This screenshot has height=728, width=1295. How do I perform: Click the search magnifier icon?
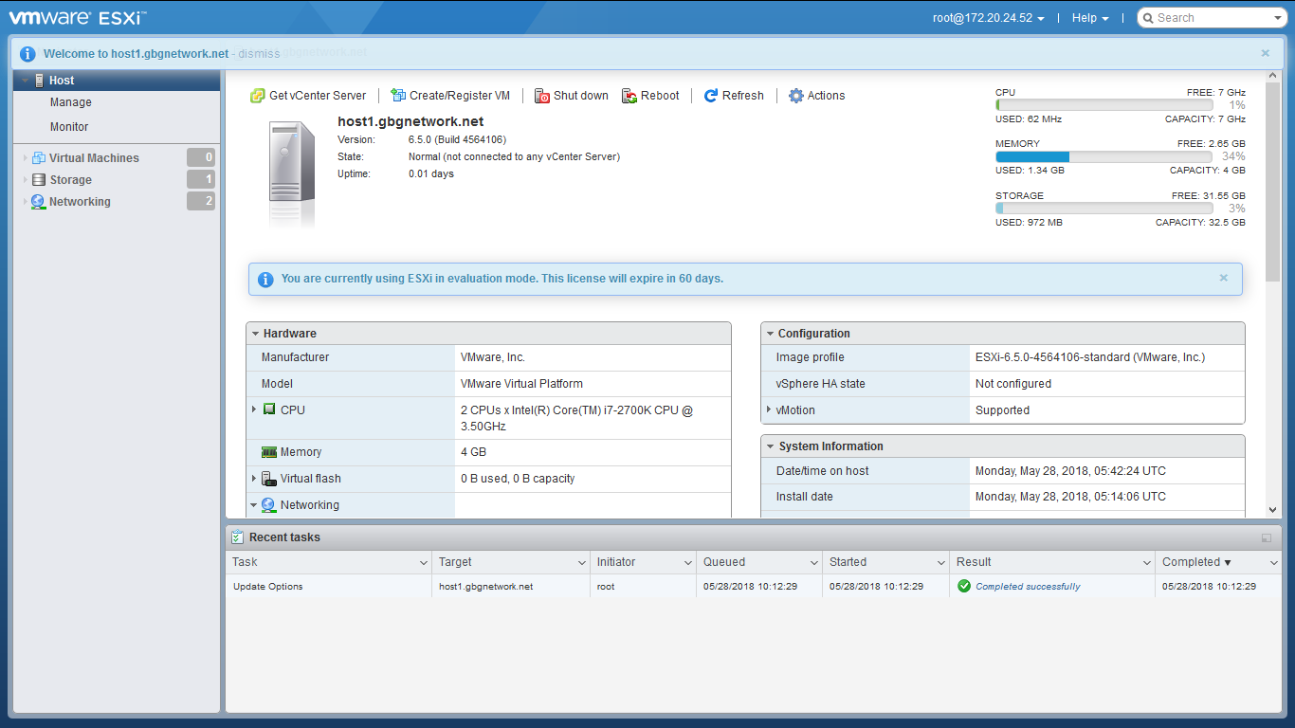point(1147,18)
